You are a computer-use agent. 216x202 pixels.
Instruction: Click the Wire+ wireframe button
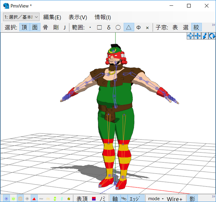click(x=174, y=199)
